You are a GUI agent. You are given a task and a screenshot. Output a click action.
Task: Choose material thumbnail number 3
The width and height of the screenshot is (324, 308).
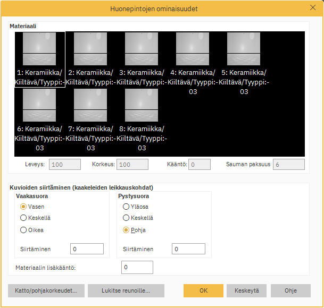[x=142, y=49]
